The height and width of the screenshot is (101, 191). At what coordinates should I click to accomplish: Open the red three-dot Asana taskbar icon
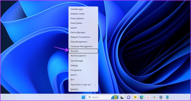click(x=148, y=97)
